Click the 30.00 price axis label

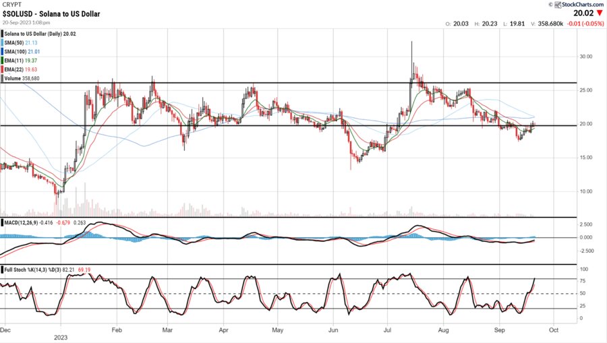pos(587,57)
